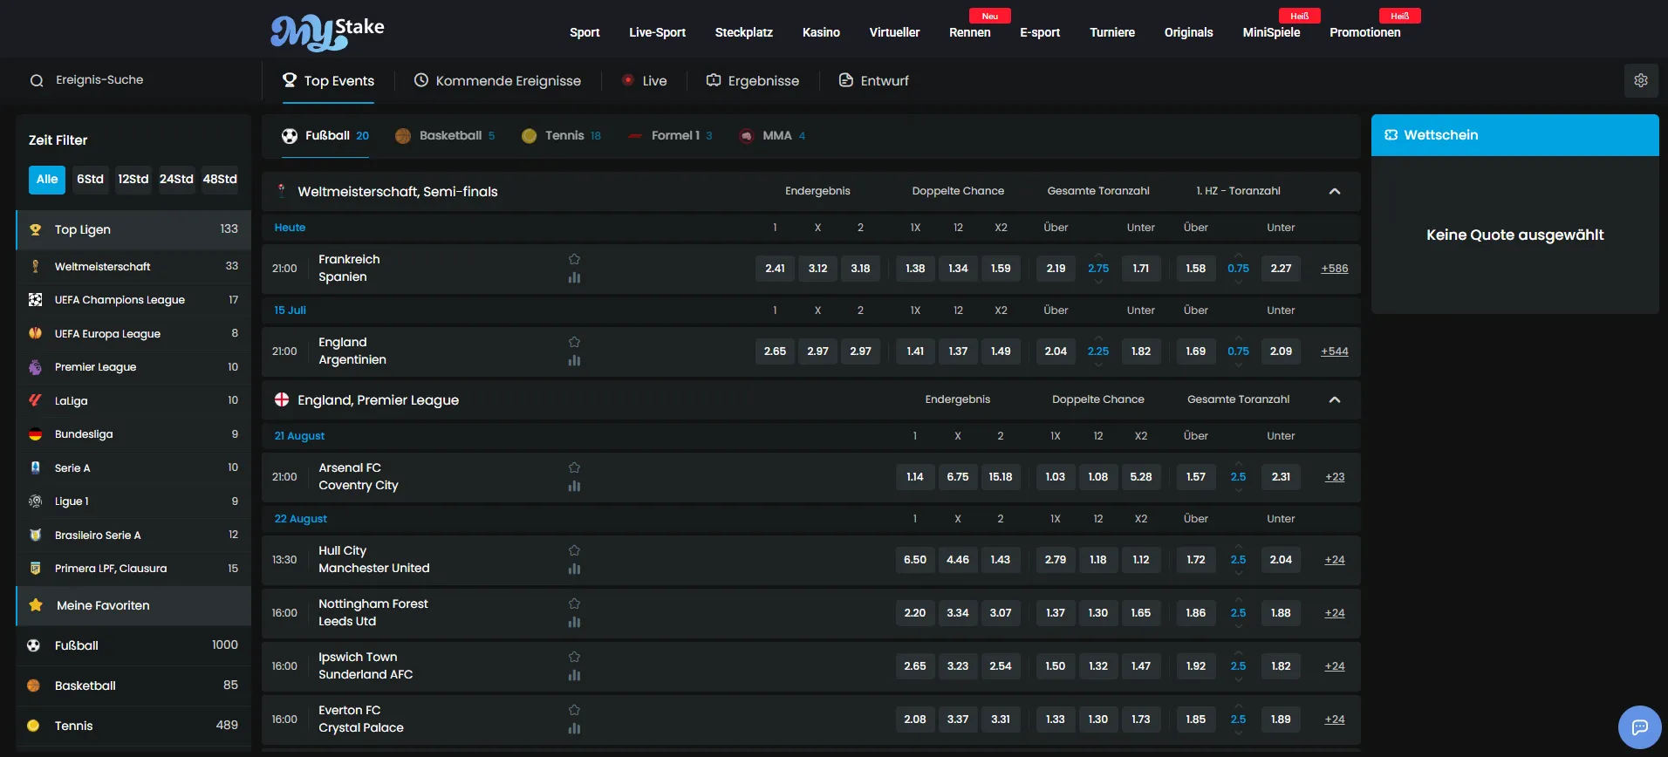The width and height of the screenshot is (1668, 757).
Task: Select the Brasileiro Serie A icon
Action: 35,535
